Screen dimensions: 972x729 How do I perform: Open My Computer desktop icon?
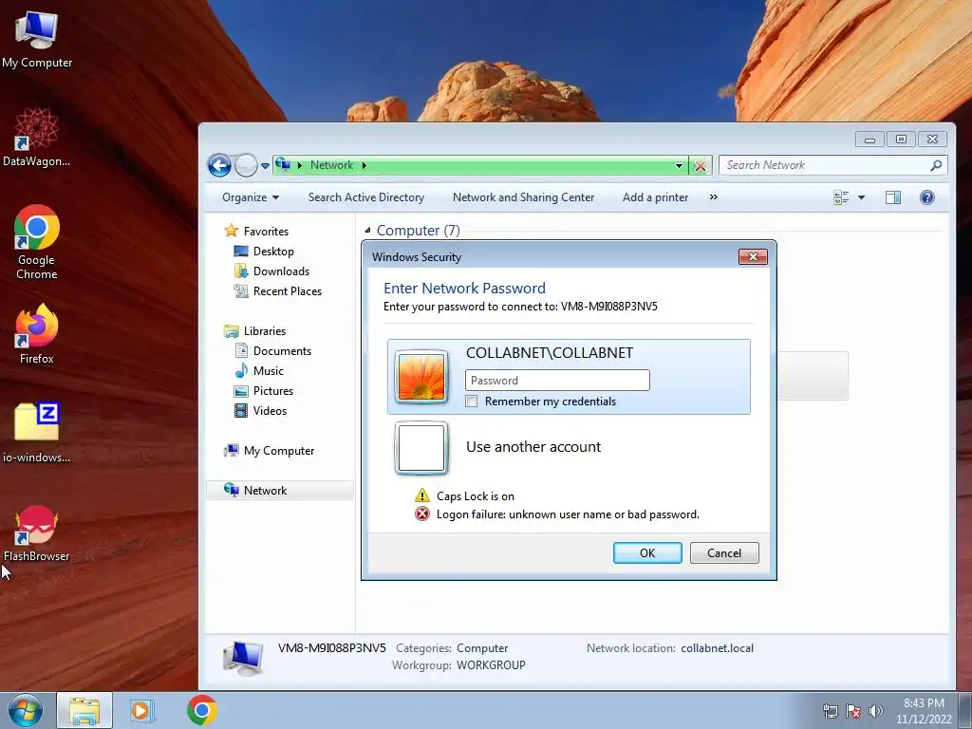click(37, 40)
